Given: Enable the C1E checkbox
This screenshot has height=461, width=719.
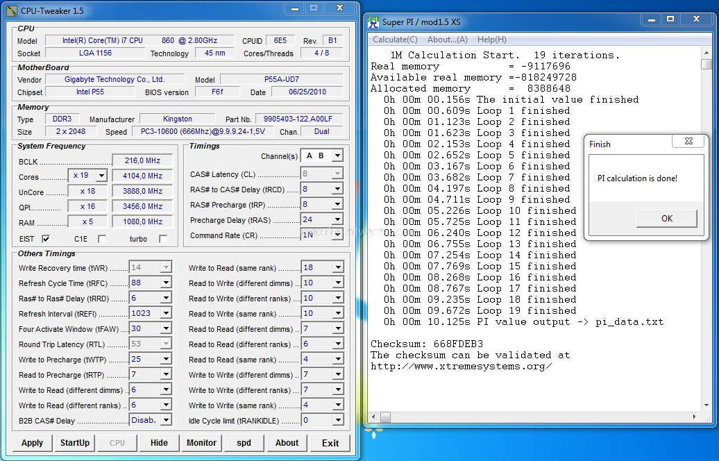Looking at the screenshot, I should coord(102,239).
